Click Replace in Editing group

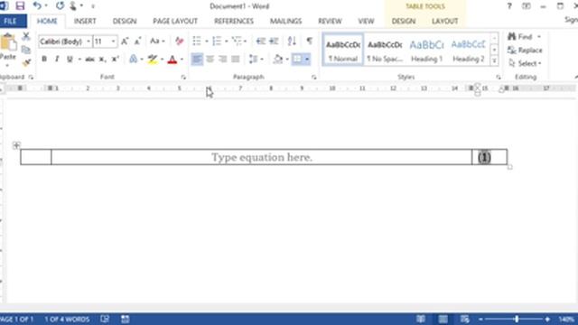(x=525, y=51)
